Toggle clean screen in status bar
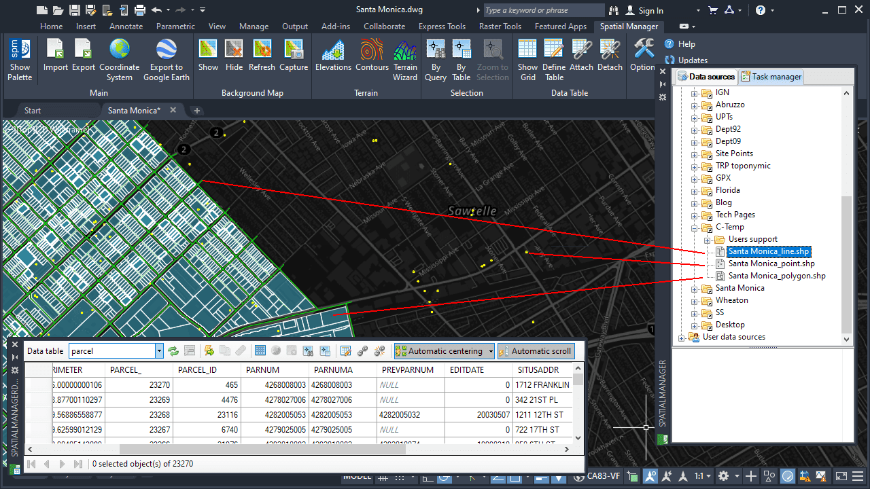This screenshot has width=870, height=489. point(841,476)
